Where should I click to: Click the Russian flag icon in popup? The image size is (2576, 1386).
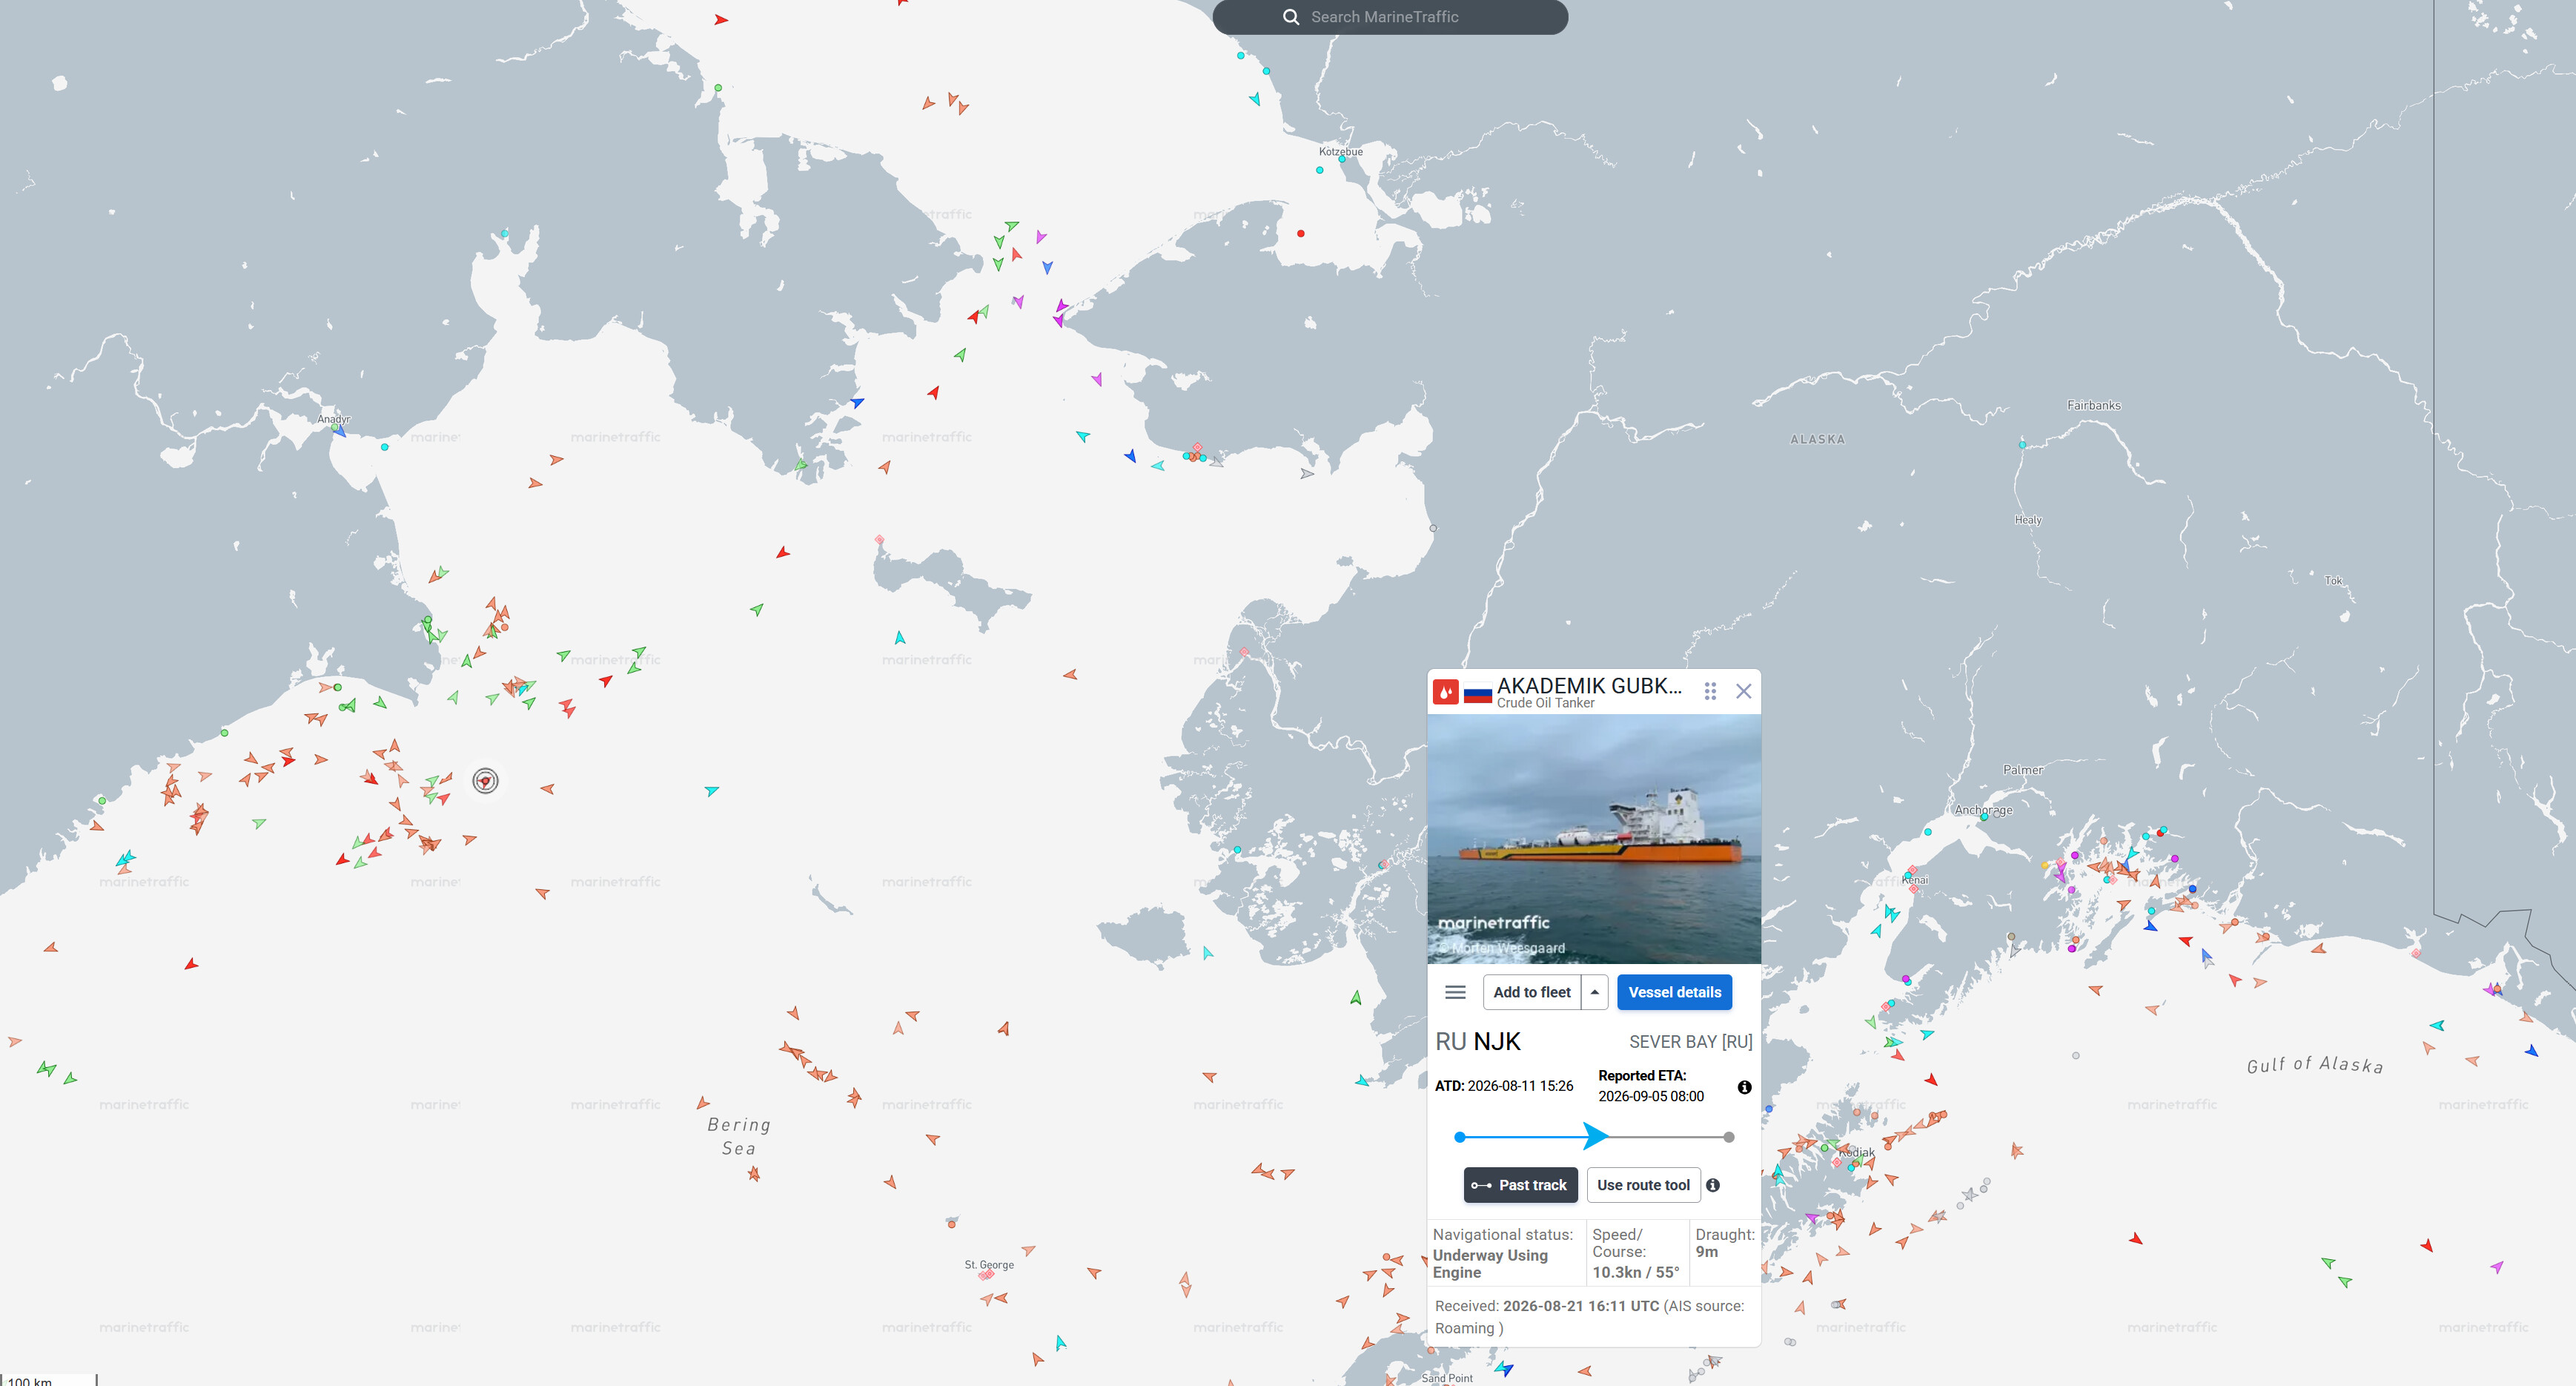(x=1477, y=693)
